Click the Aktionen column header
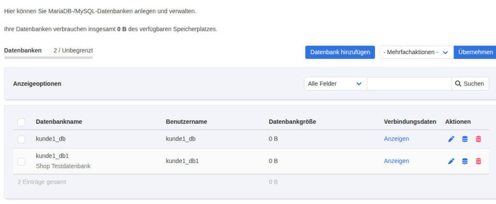The height and width of the screenshot is (204, 496). click(x=458, y=122)
